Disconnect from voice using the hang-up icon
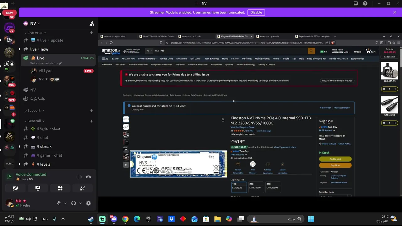The height and width of the screenshot is (226, 402). pyautogui.click(x=89, y=177)
